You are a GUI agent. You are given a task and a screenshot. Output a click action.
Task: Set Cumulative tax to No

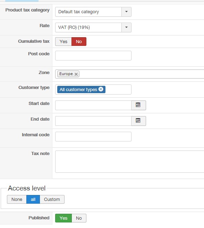click(79, 42)
